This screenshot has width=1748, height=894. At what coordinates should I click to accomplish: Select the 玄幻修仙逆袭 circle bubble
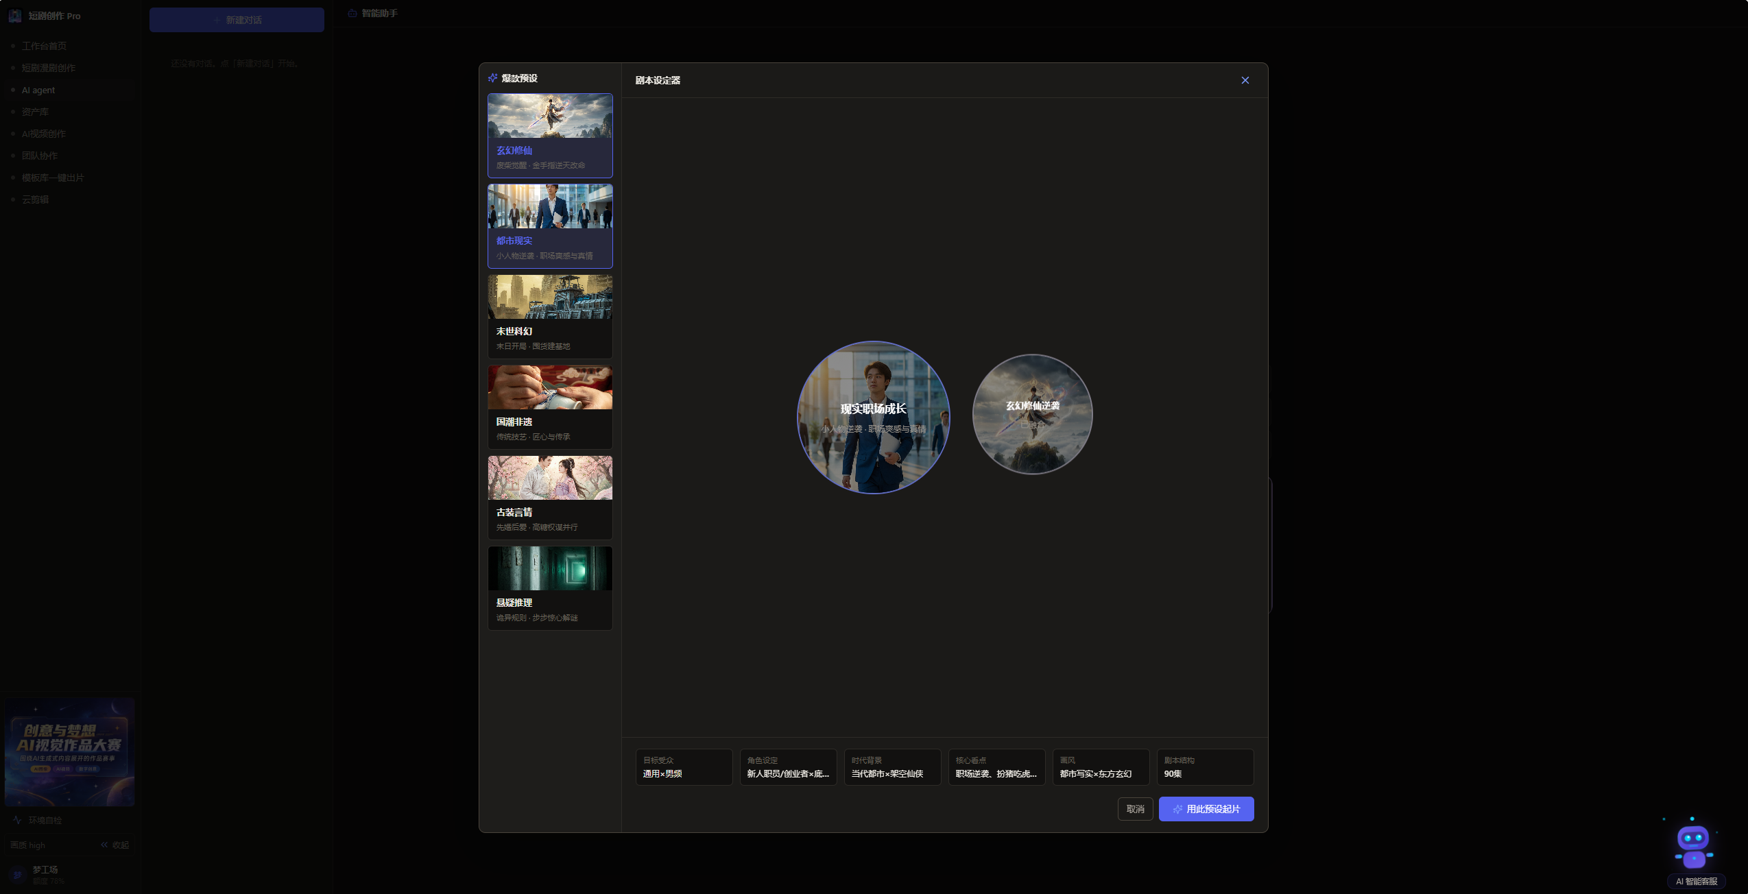(1032, 414)
